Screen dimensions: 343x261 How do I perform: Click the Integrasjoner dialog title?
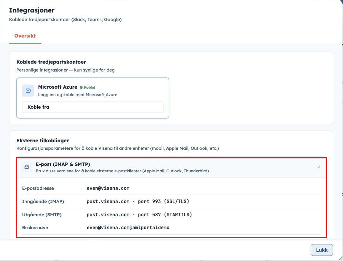click(x=32, y=10)
